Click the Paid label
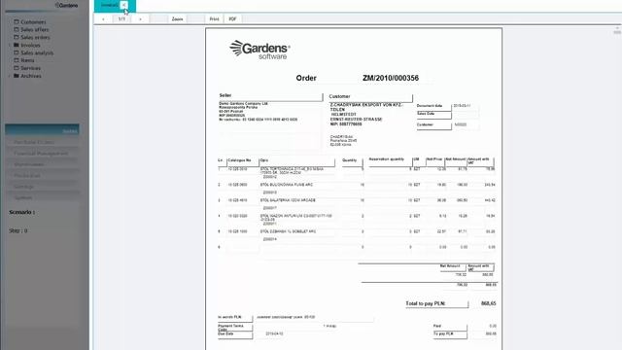 [437, 326]
